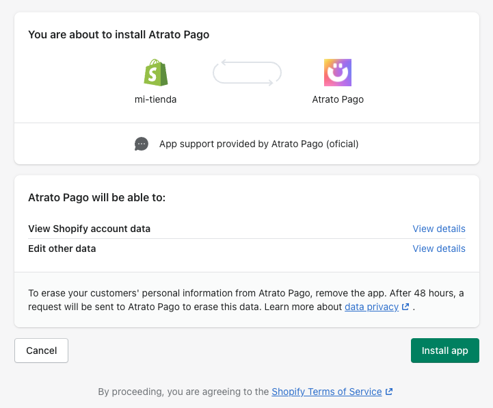Confirm with the Install app button
Screen dimensions: 493x408
[x=445, y=350]
